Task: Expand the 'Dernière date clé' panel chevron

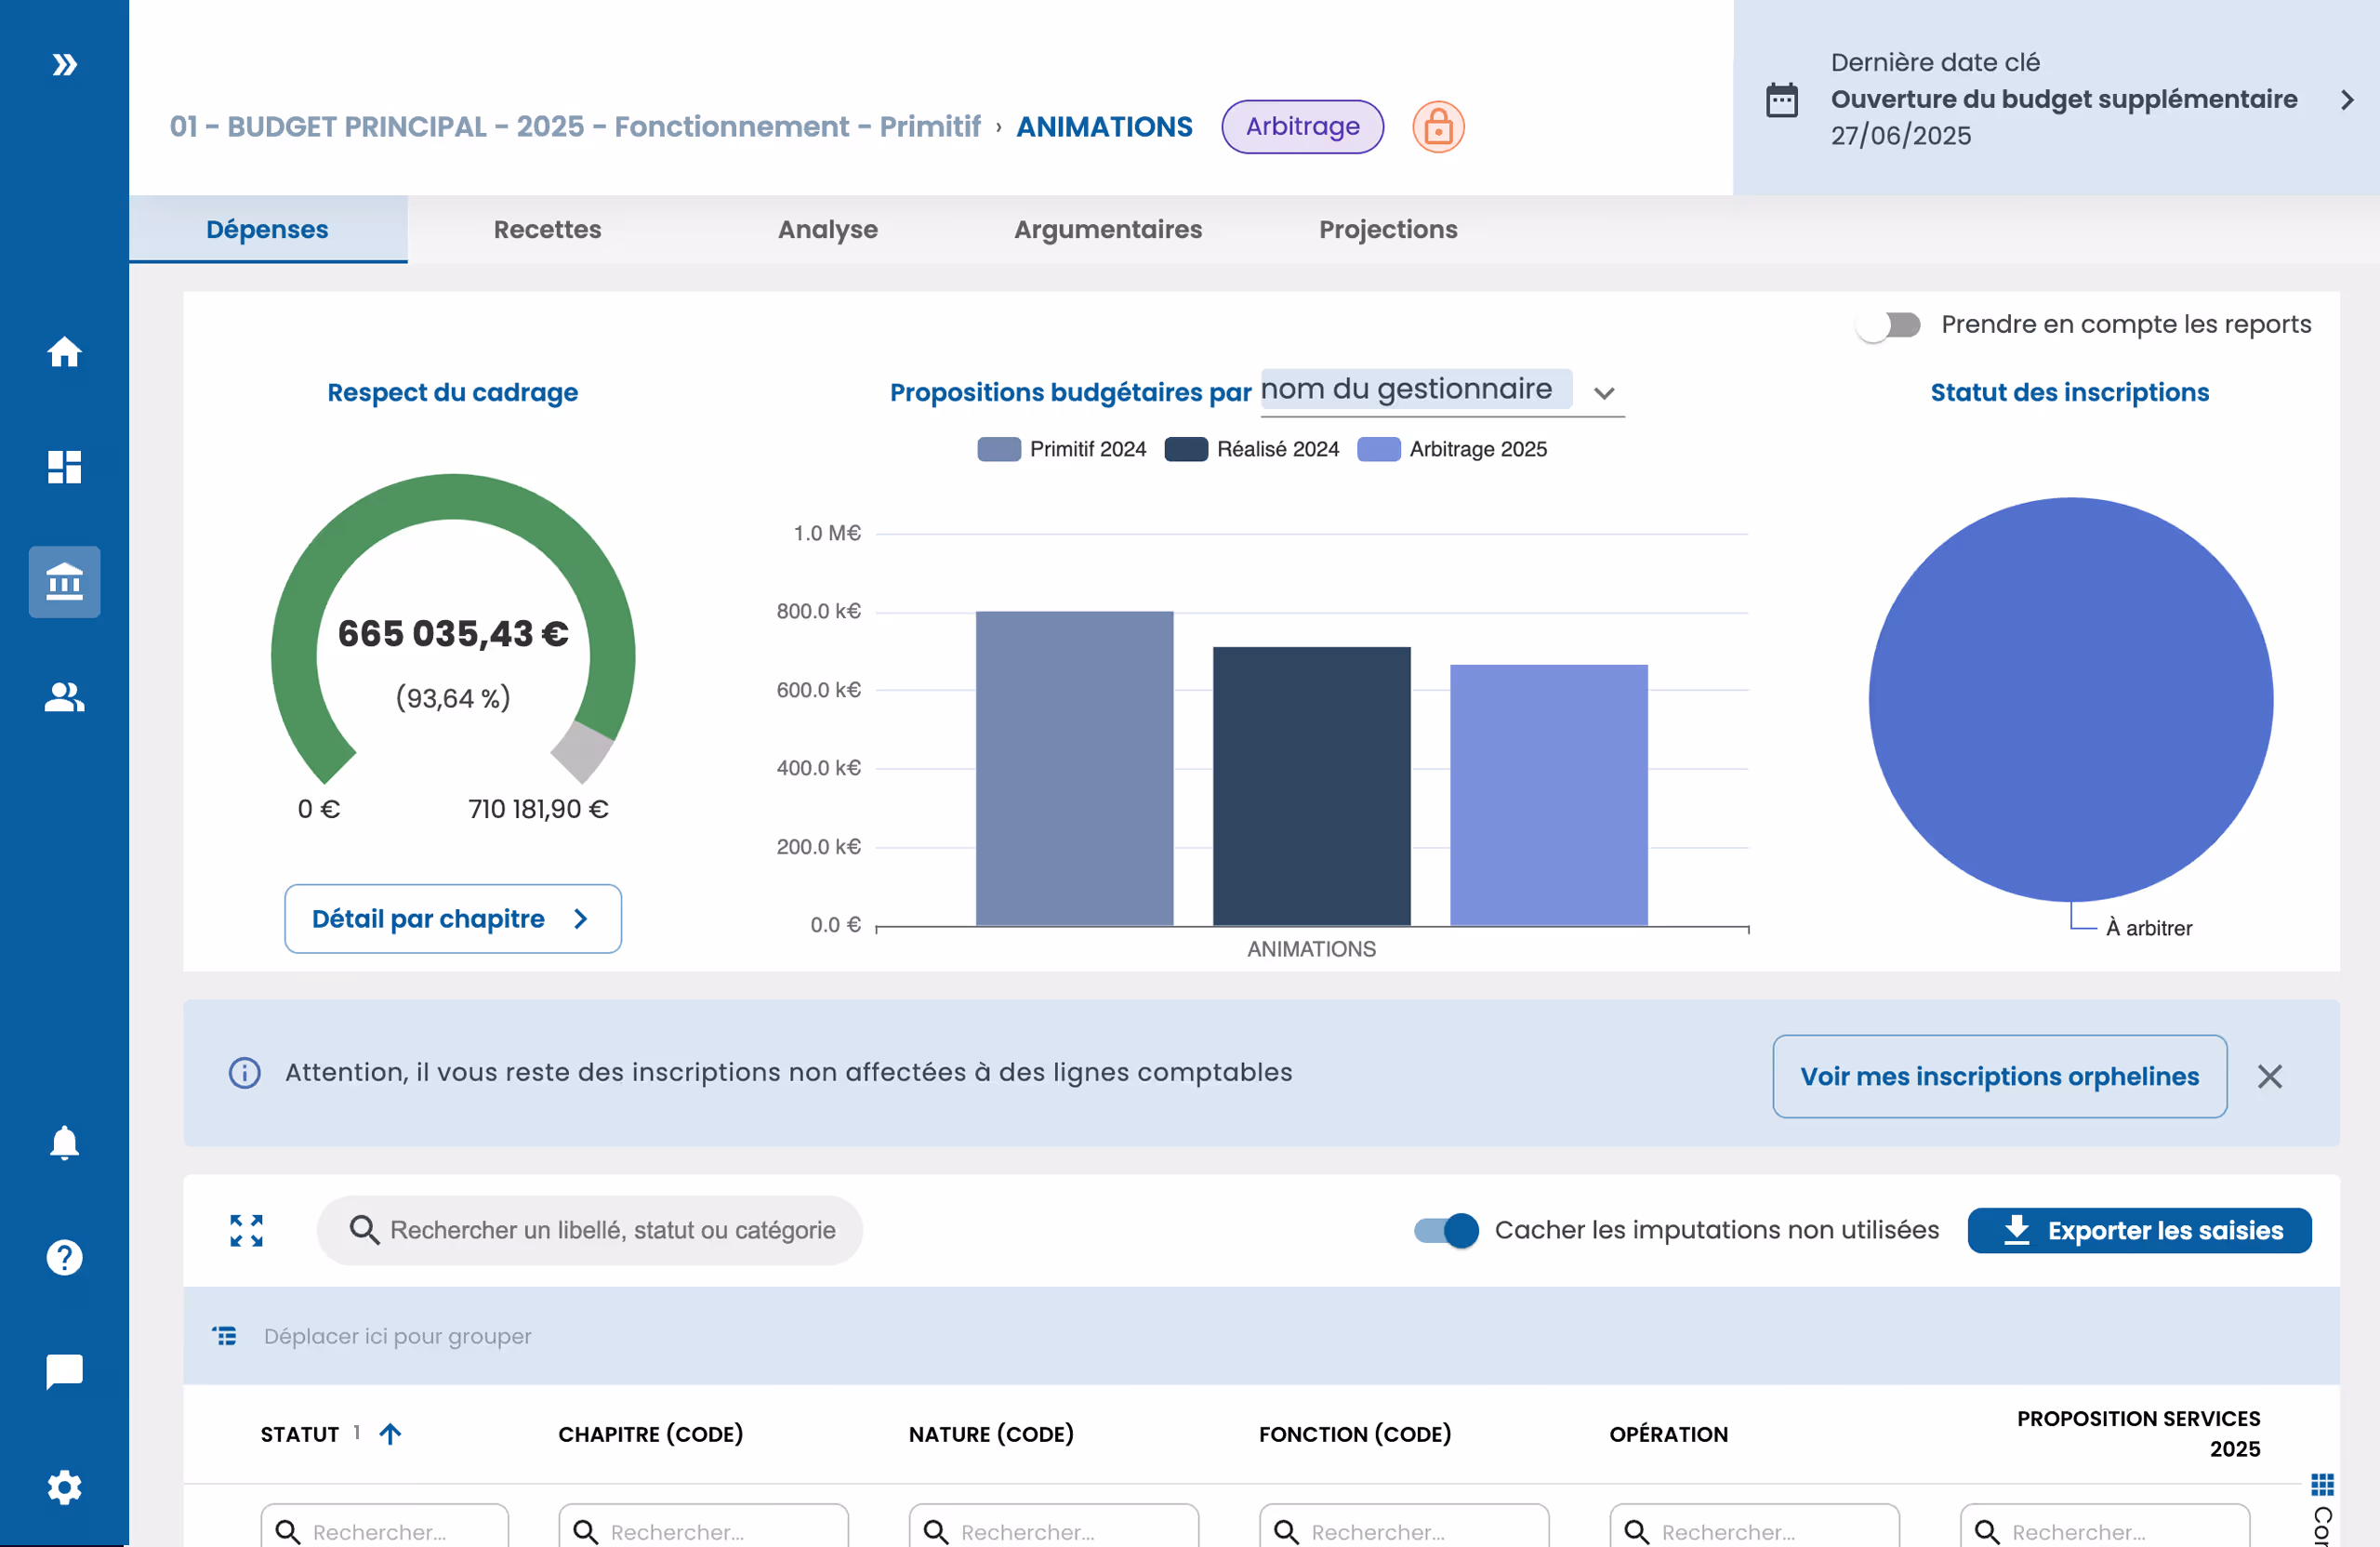Action: [2346, 100]
